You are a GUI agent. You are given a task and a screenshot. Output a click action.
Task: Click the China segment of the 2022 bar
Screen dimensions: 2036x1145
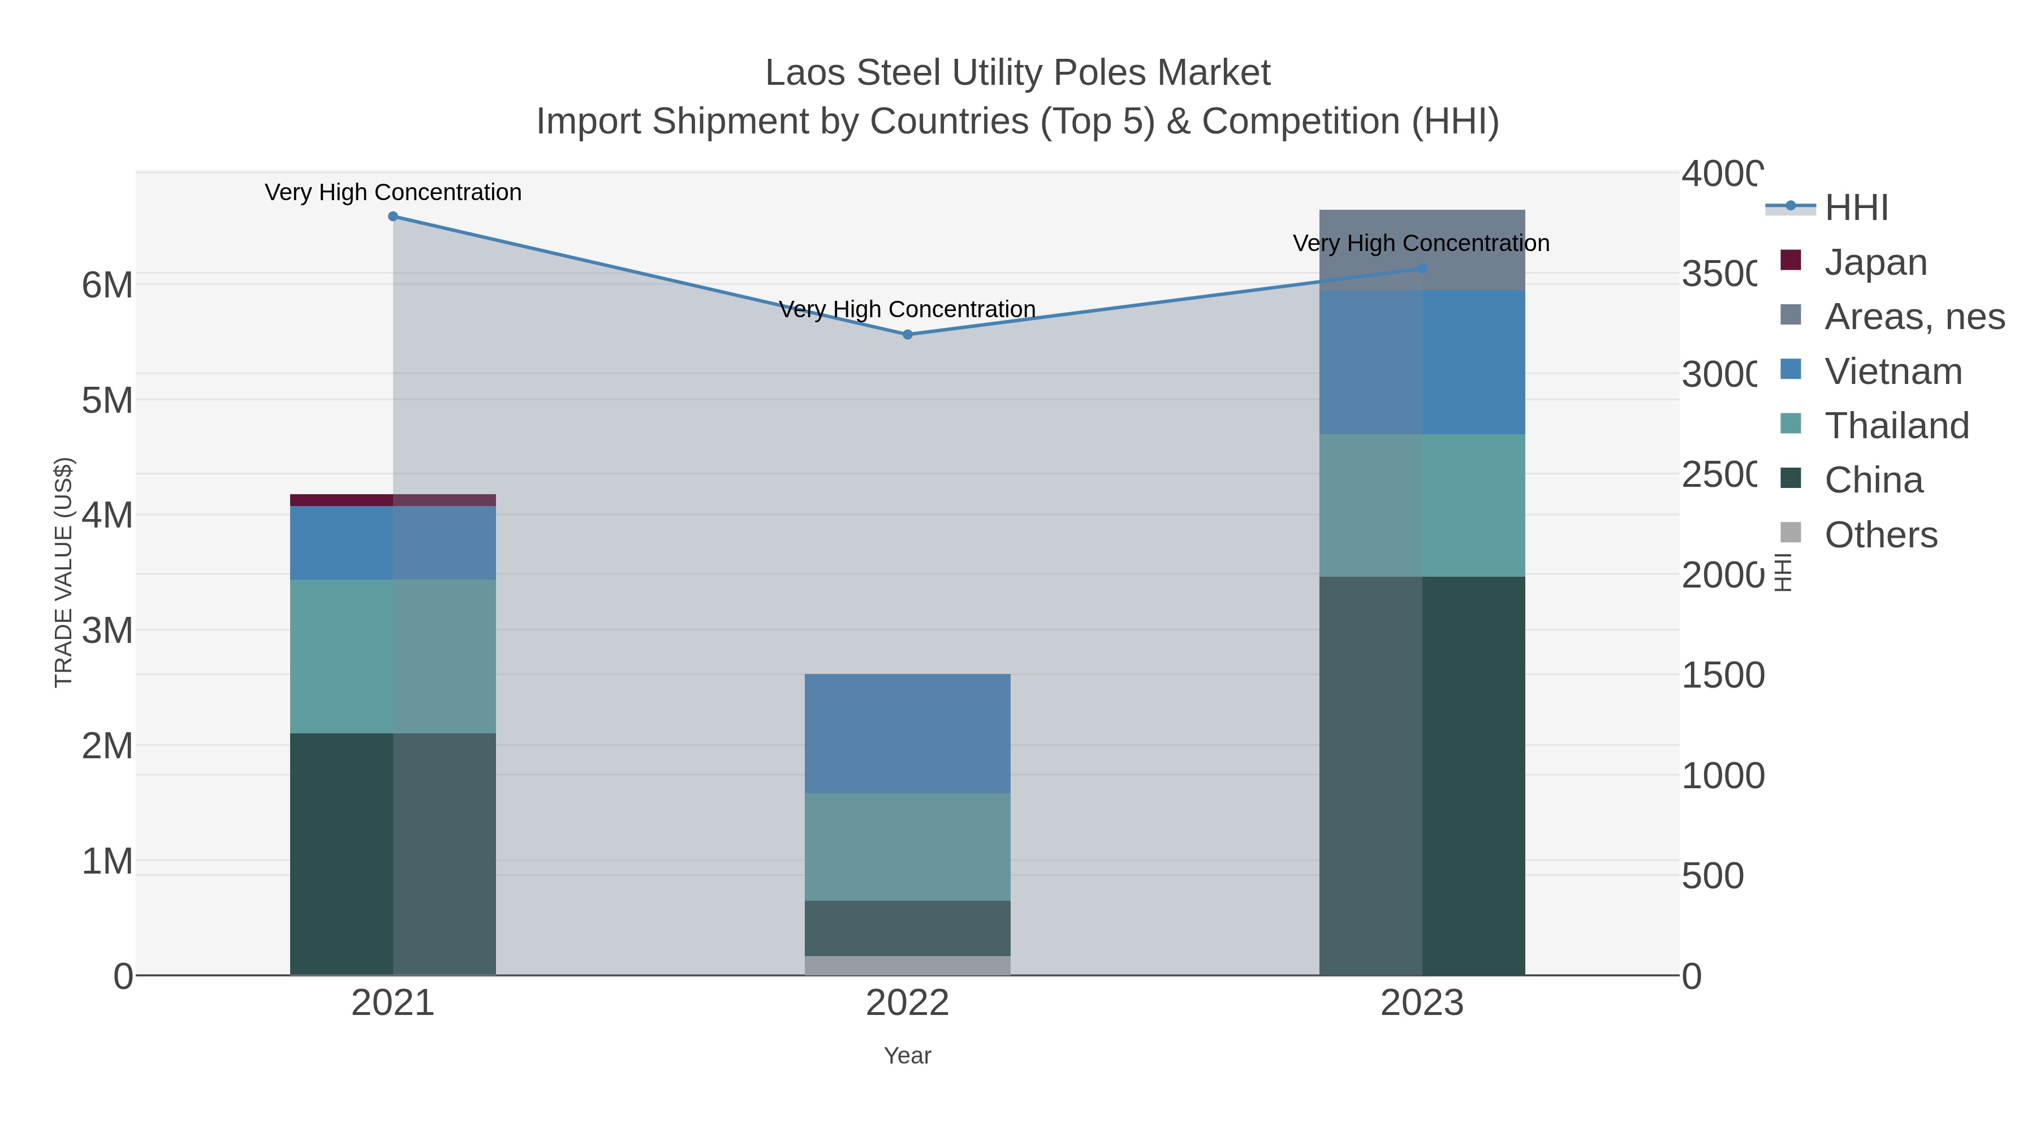point(907,928)
